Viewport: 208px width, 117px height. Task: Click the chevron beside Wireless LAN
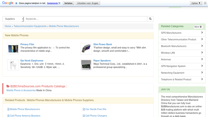[202, 53]
